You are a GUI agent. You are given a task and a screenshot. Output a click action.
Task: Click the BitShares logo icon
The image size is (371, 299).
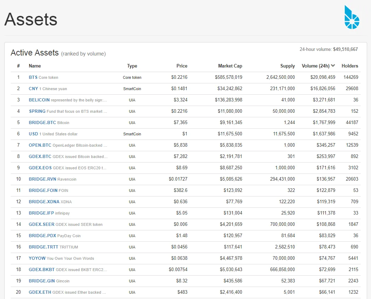pyautogui.click(x=352, y=17)
